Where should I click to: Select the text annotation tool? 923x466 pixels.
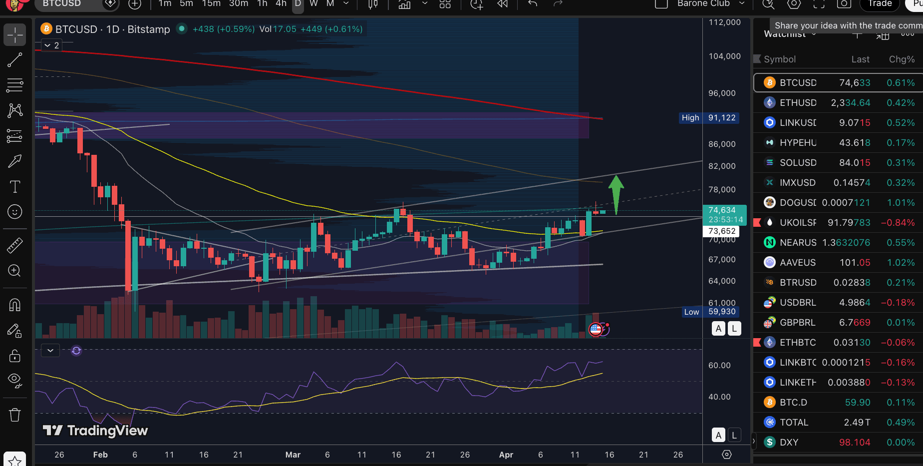pos(15,186)
